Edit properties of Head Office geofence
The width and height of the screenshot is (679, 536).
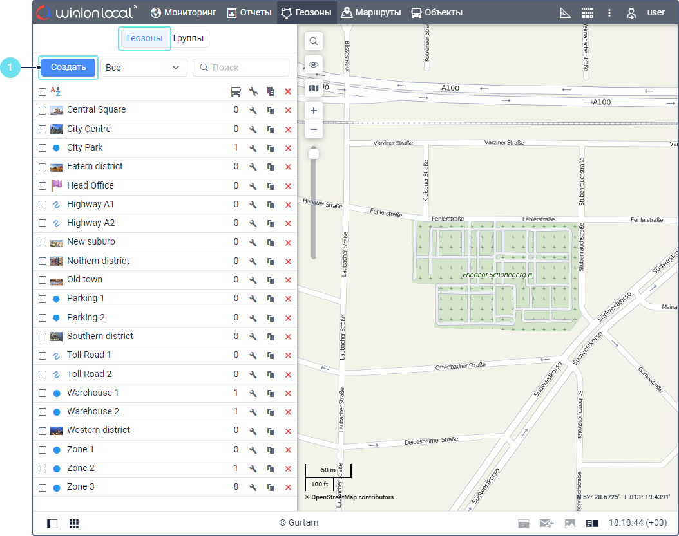[253, 186]
